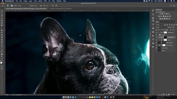Click the Layers panel tab

(x=157, y=22)
